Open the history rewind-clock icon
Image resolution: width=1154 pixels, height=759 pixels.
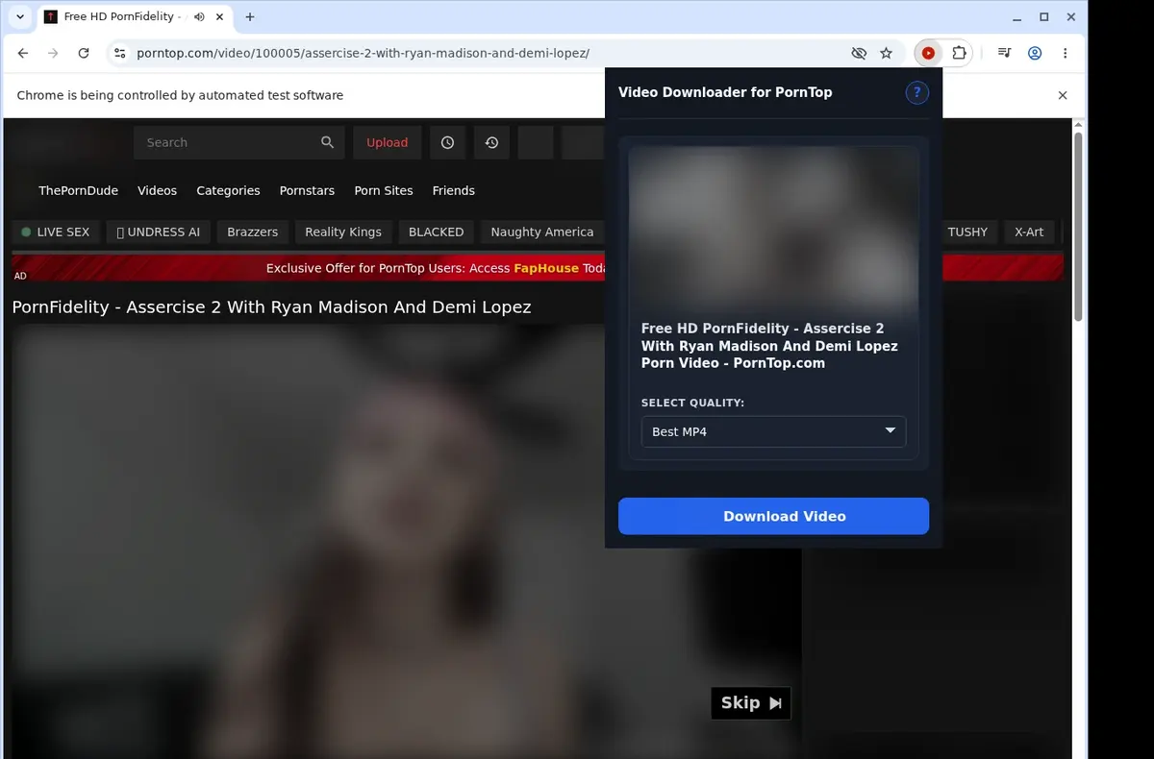point(491,142)
